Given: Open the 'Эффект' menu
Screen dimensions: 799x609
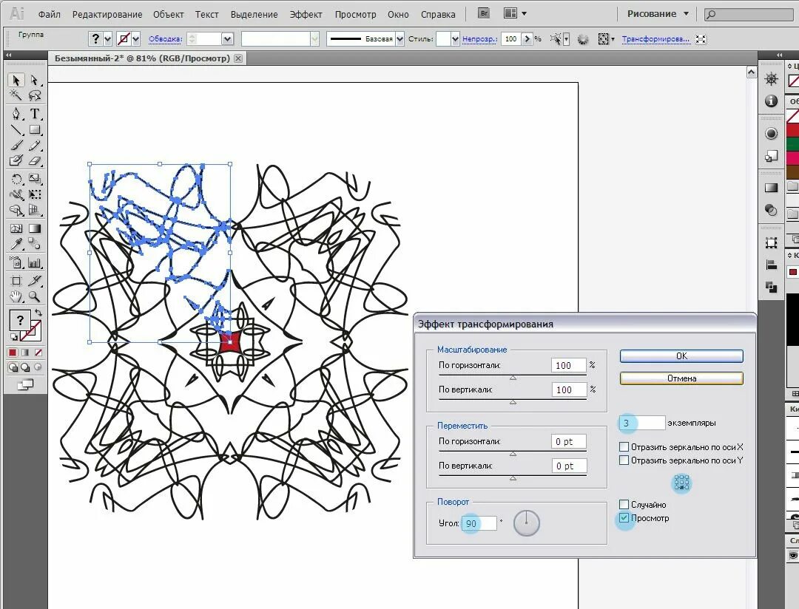Looking at the screenshot, I should (x=306, y=14).
